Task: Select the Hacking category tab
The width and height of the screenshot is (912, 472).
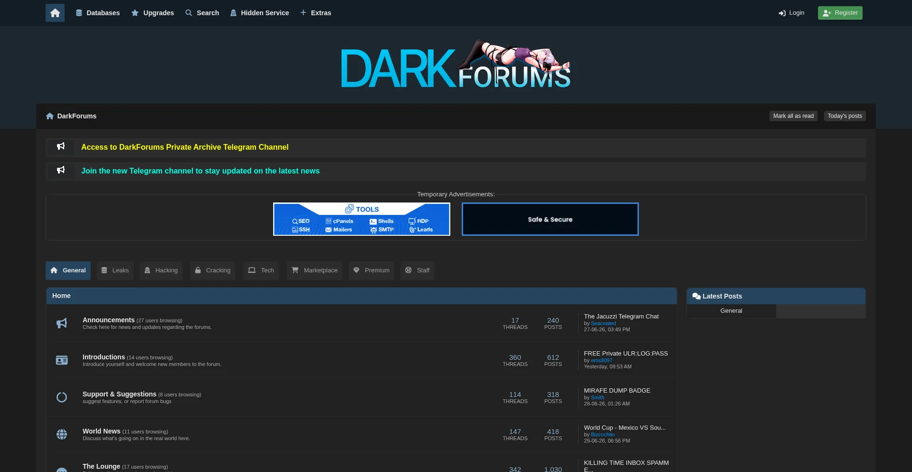Action: tap(161, 270)
